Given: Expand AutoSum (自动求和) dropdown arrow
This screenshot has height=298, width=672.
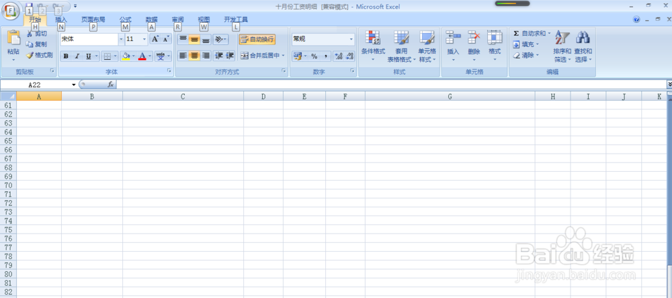Looking at the screenshot, I should [549, 33].
